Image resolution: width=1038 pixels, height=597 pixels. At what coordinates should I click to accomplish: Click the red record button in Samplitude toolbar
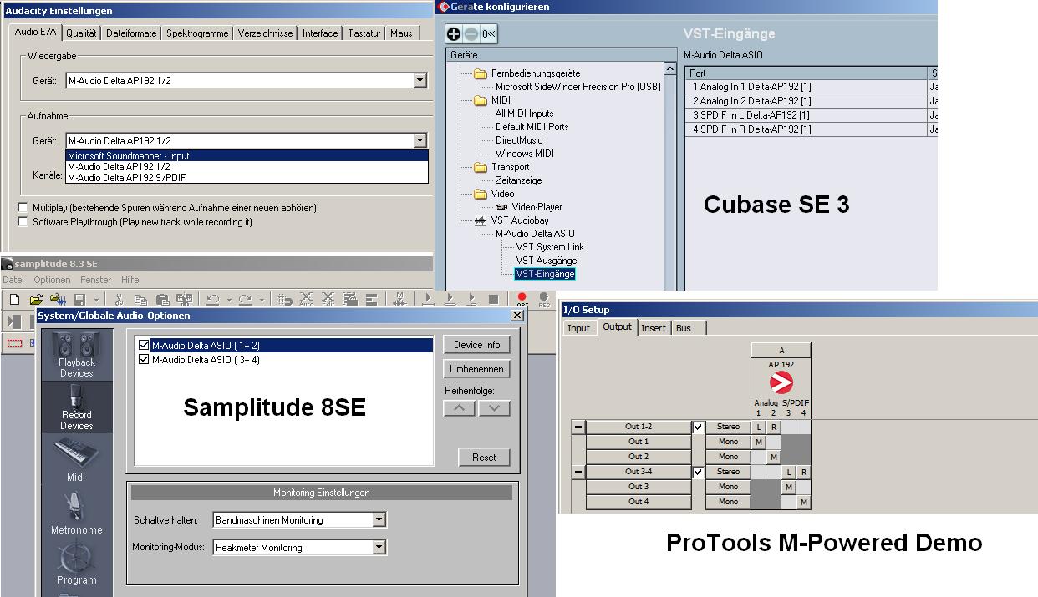(522, 299)
